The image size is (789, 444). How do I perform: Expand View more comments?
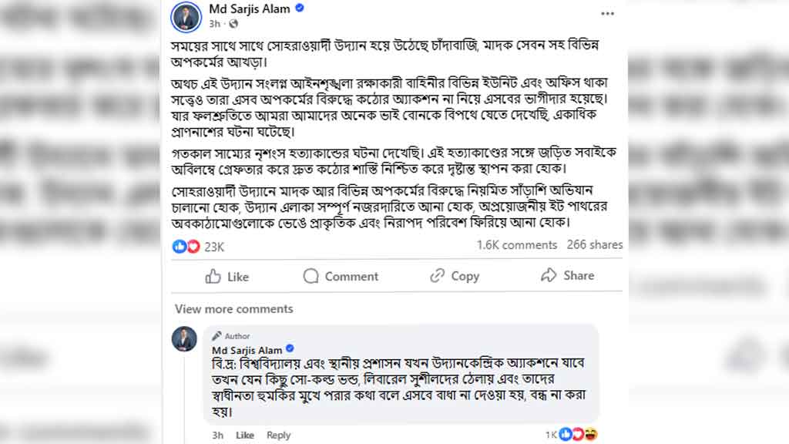233,309
